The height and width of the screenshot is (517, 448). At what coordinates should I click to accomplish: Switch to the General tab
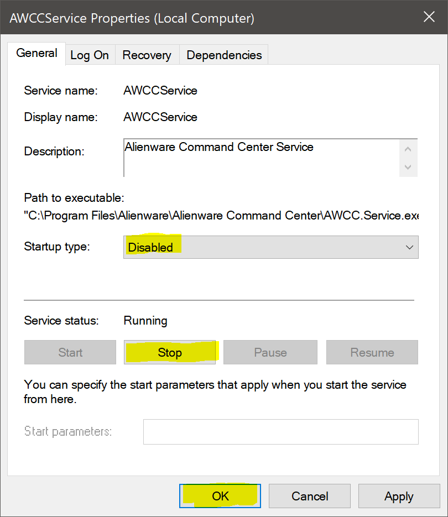(37, 54)
